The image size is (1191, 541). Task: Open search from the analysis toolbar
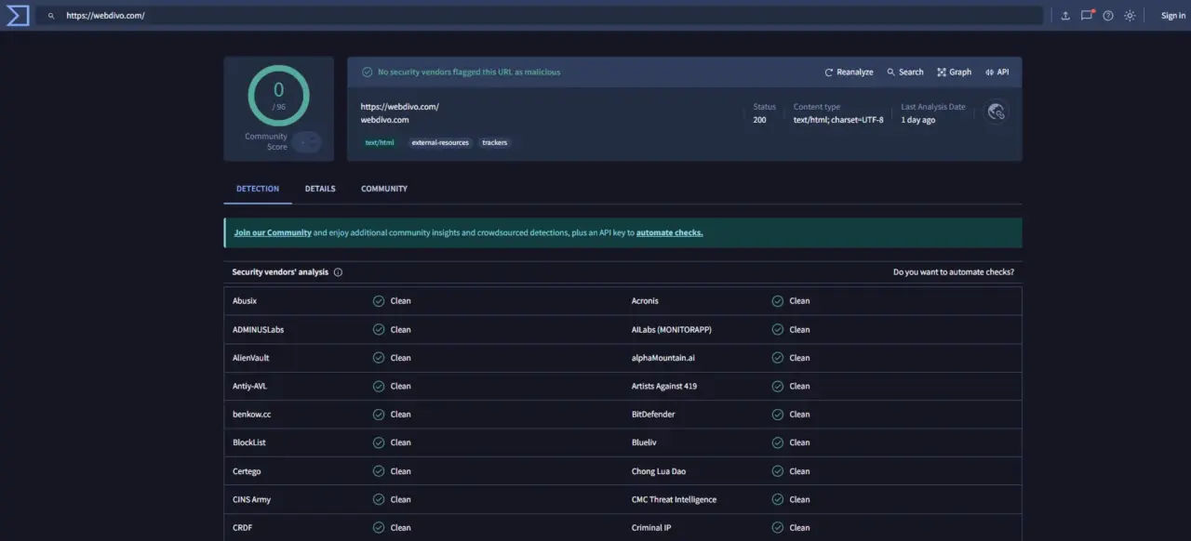(903, 72)
